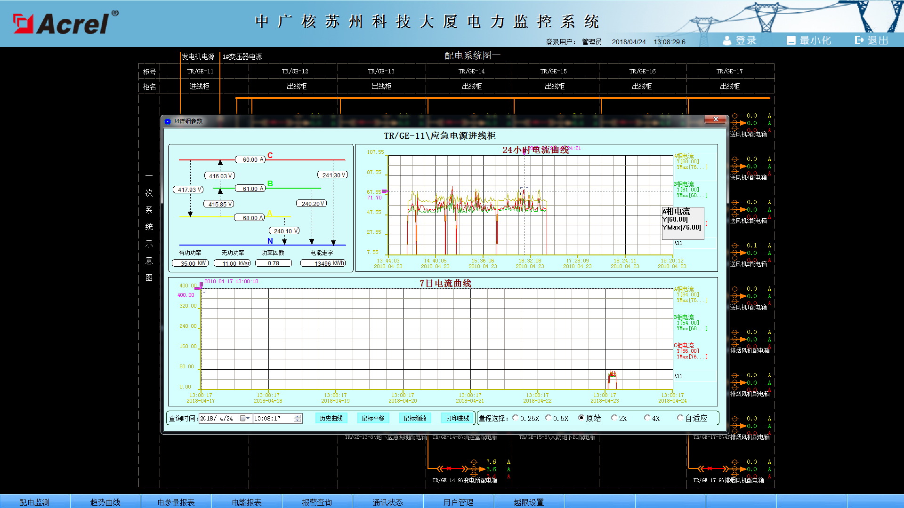
Task: Click the C phase current value 60.00 A
Action: click(250, 159)
